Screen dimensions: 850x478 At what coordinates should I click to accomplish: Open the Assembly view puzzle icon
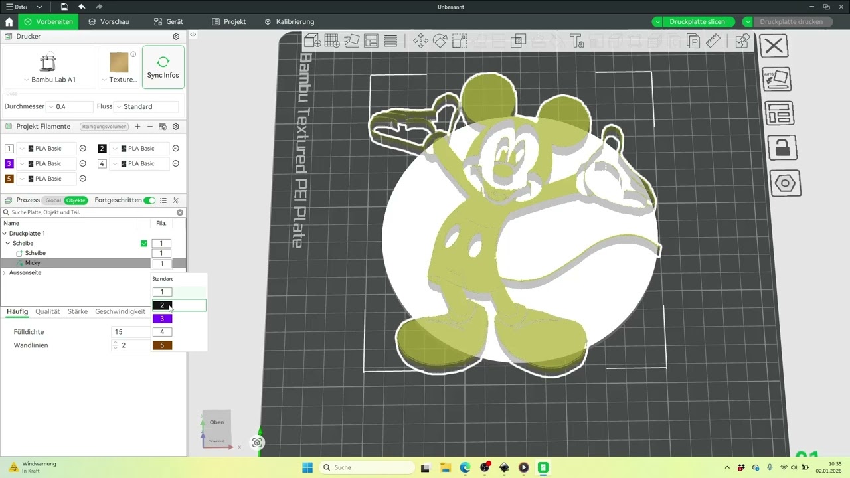(742, 41)
